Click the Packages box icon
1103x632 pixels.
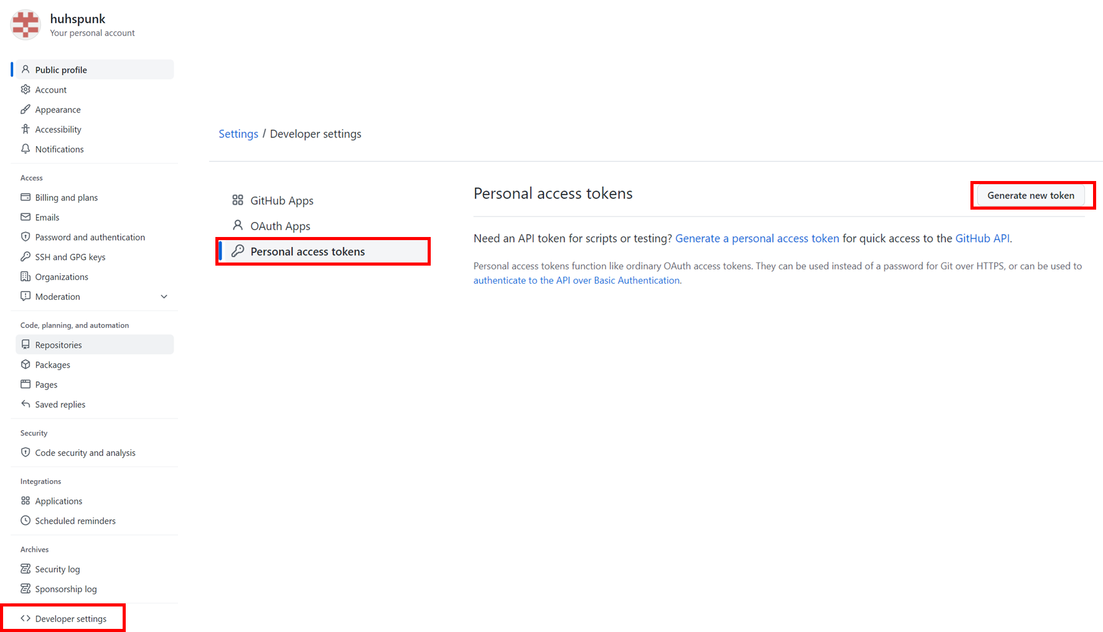(26, 365)
